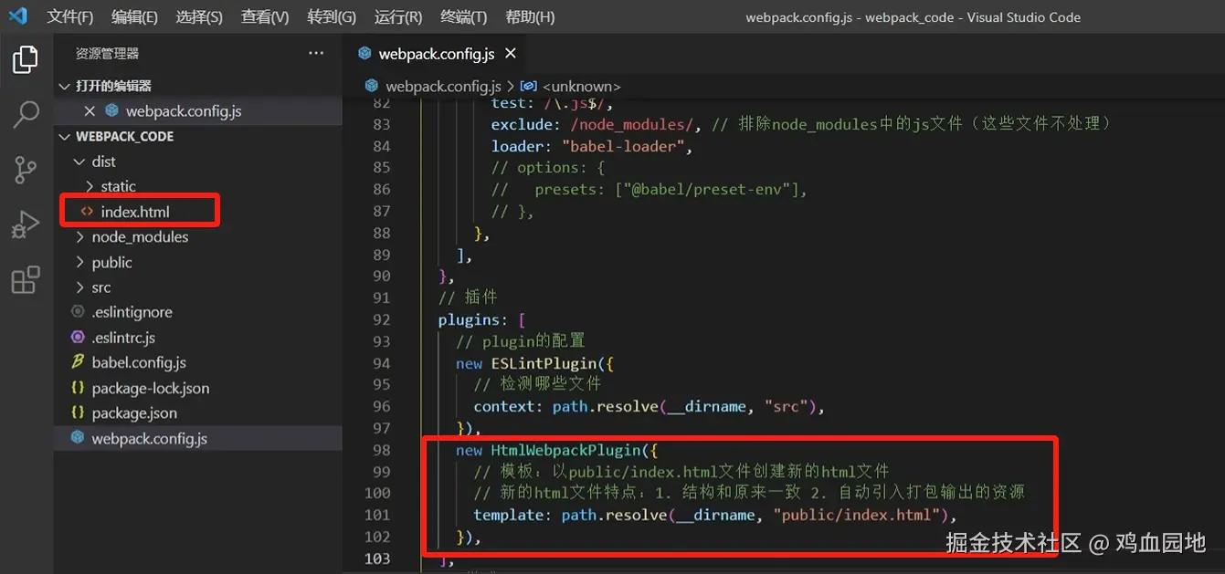Expand the static folder
Screen dimensions: 1225x574
90,186
